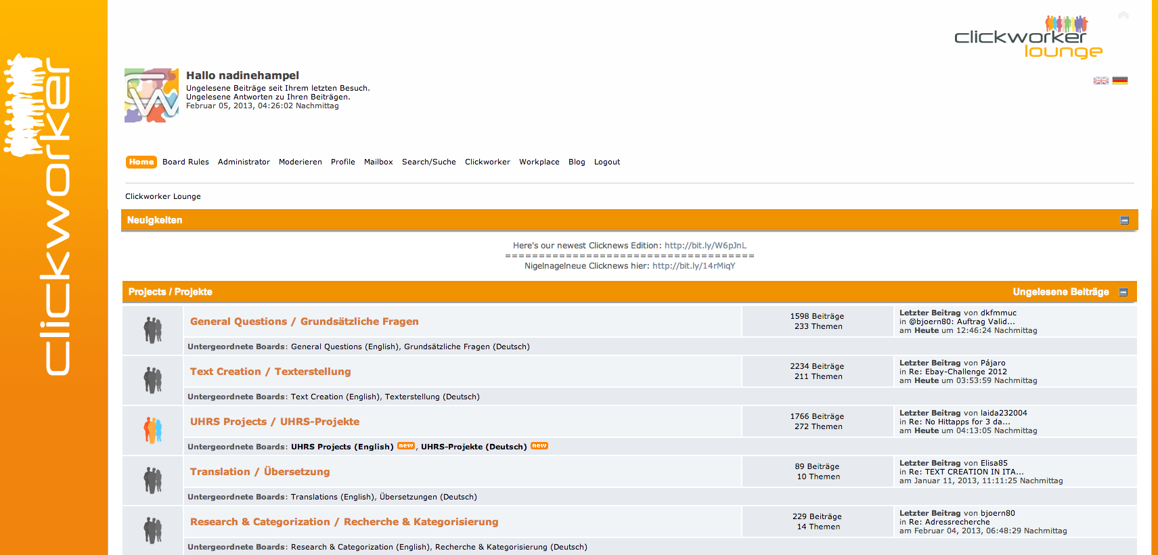Open bjoern80 user profile

(x=998, y=513)
